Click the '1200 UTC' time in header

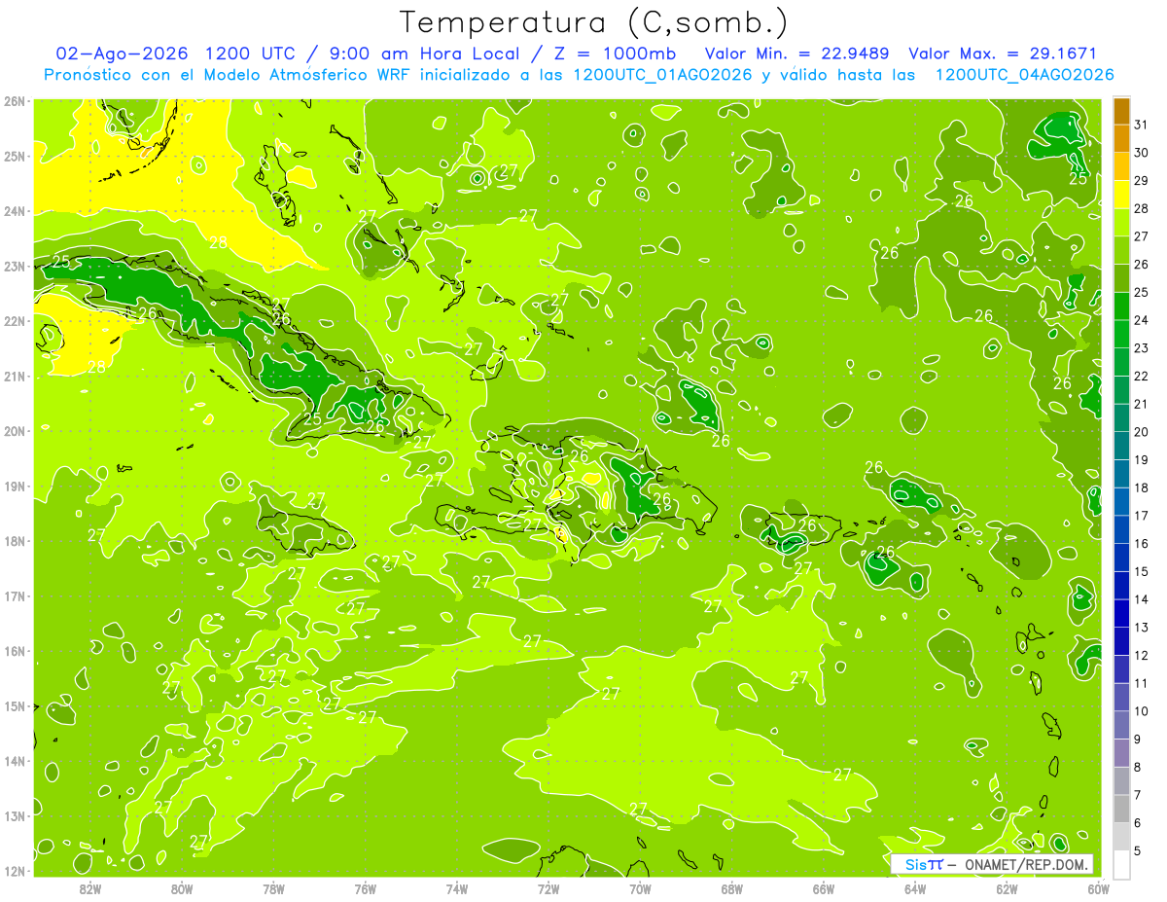pyautogui.click(x=252, y=54)
